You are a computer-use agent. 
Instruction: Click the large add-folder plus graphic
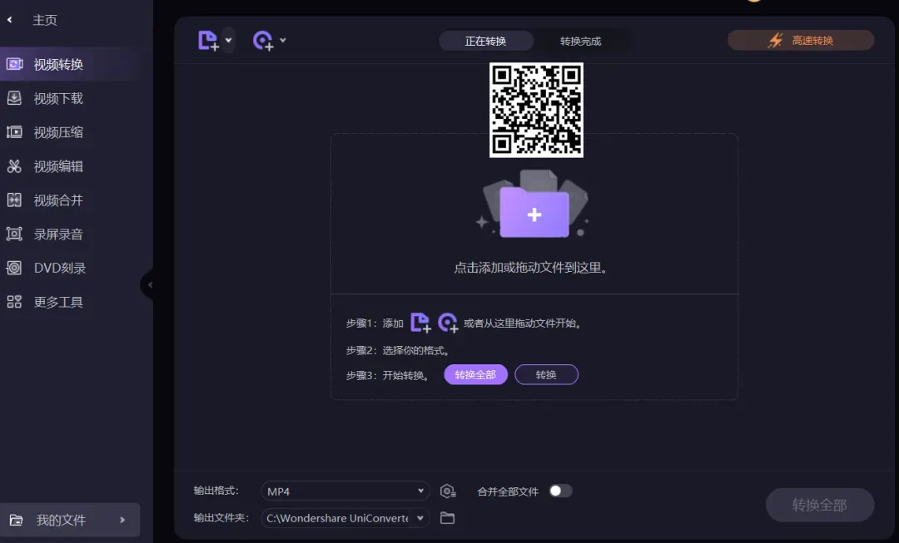coord(534,205)
